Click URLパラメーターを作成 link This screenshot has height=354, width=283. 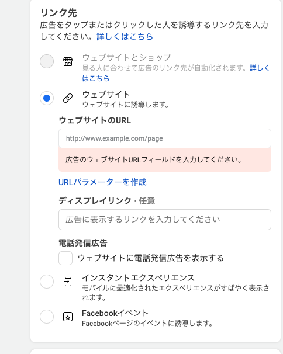click(x=102, y=182)
